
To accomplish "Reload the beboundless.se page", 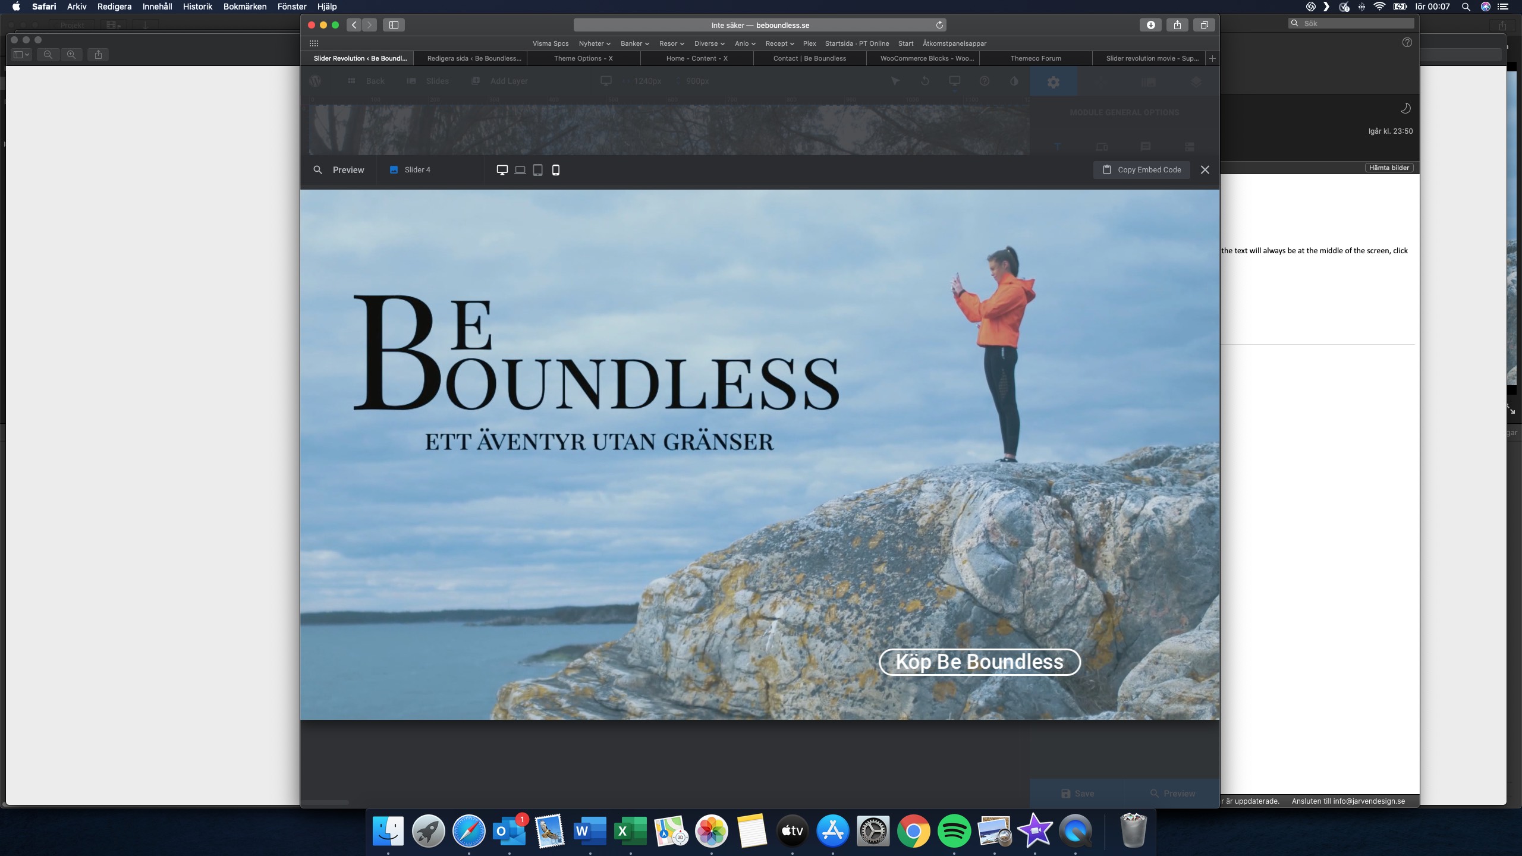I will click(x=939, y=25).
